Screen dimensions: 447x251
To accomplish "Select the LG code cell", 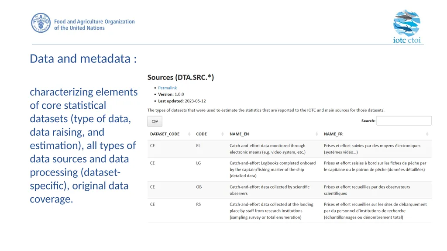I will (x=199, y=163).
